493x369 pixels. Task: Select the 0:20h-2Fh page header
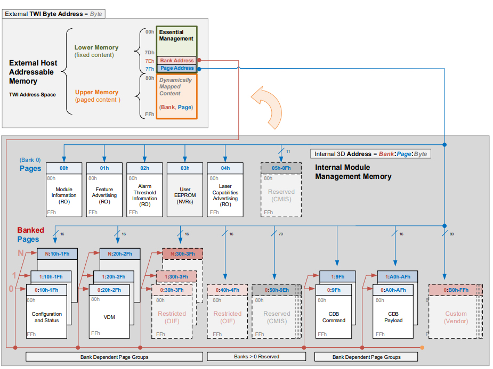click(x=109, y=290)
